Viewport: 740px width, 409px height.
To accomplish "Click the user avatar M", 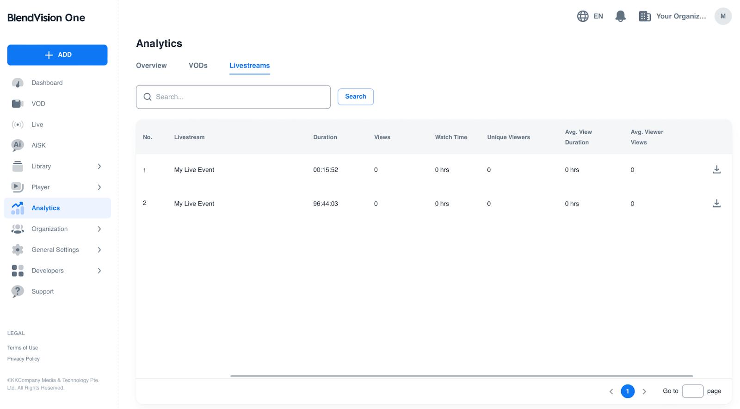I will point(722,16).
